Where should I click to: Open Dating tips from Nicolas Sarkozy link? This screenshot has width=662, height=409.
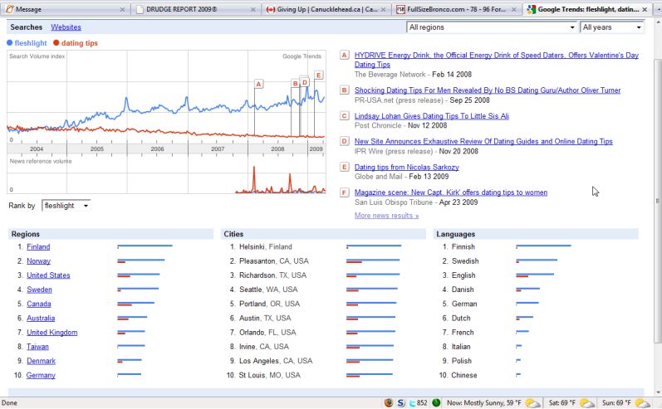[x=406, y=167]
